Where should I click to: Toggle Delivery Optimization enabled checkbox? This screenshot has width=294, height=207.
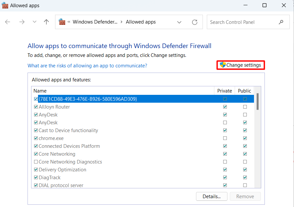tap(36, 170)
